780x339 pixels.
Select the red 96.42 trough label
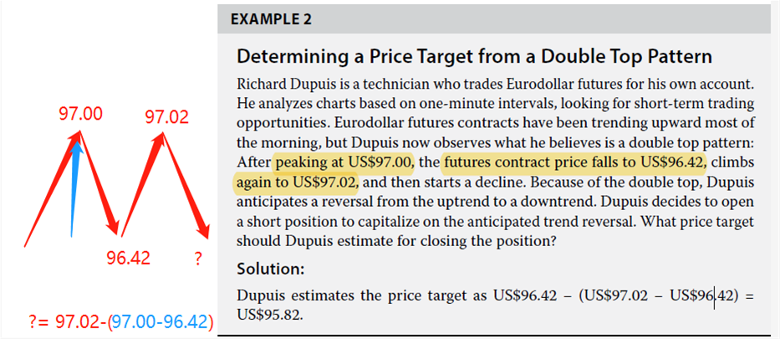pos(128,258)
